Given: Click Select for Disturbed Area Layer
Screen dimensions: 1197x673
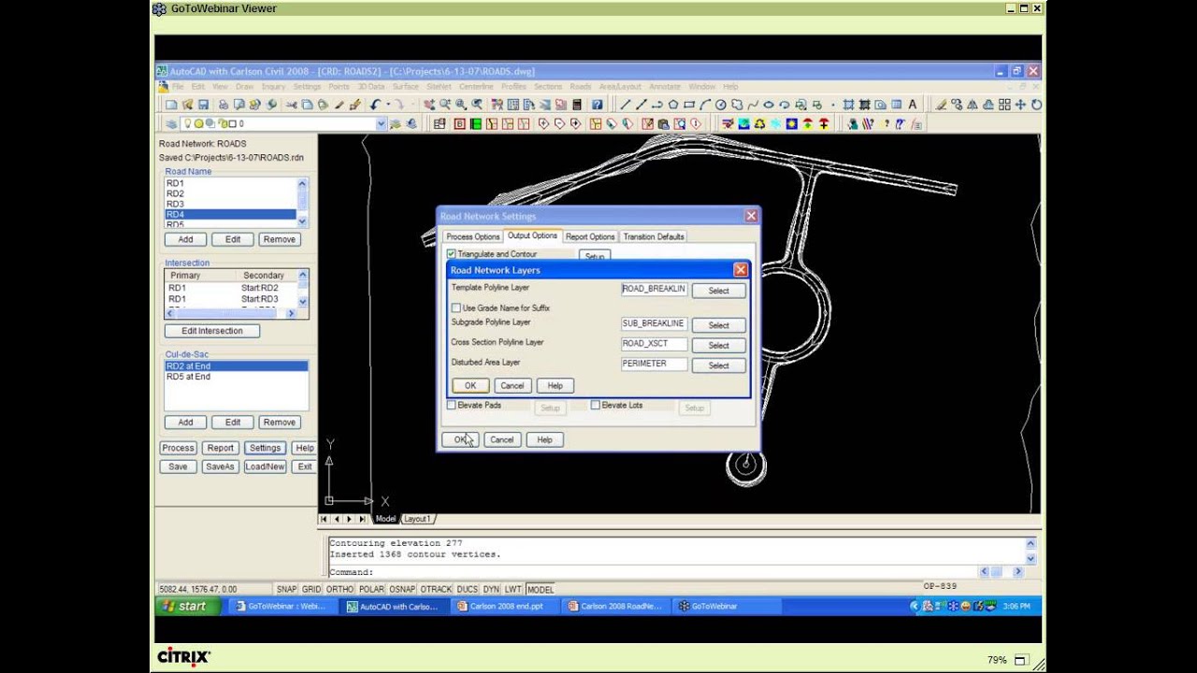Looking at the screenshot, I should click(718, 365).
